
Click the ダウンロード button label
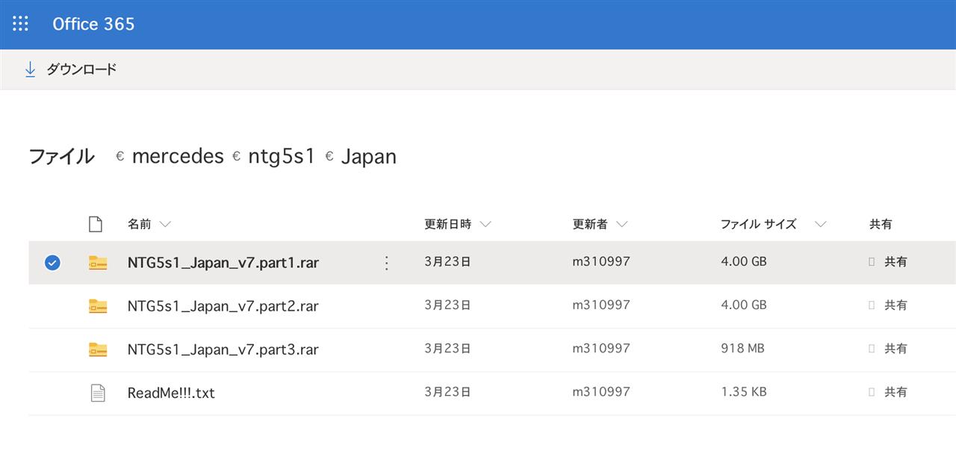[81, 69]
